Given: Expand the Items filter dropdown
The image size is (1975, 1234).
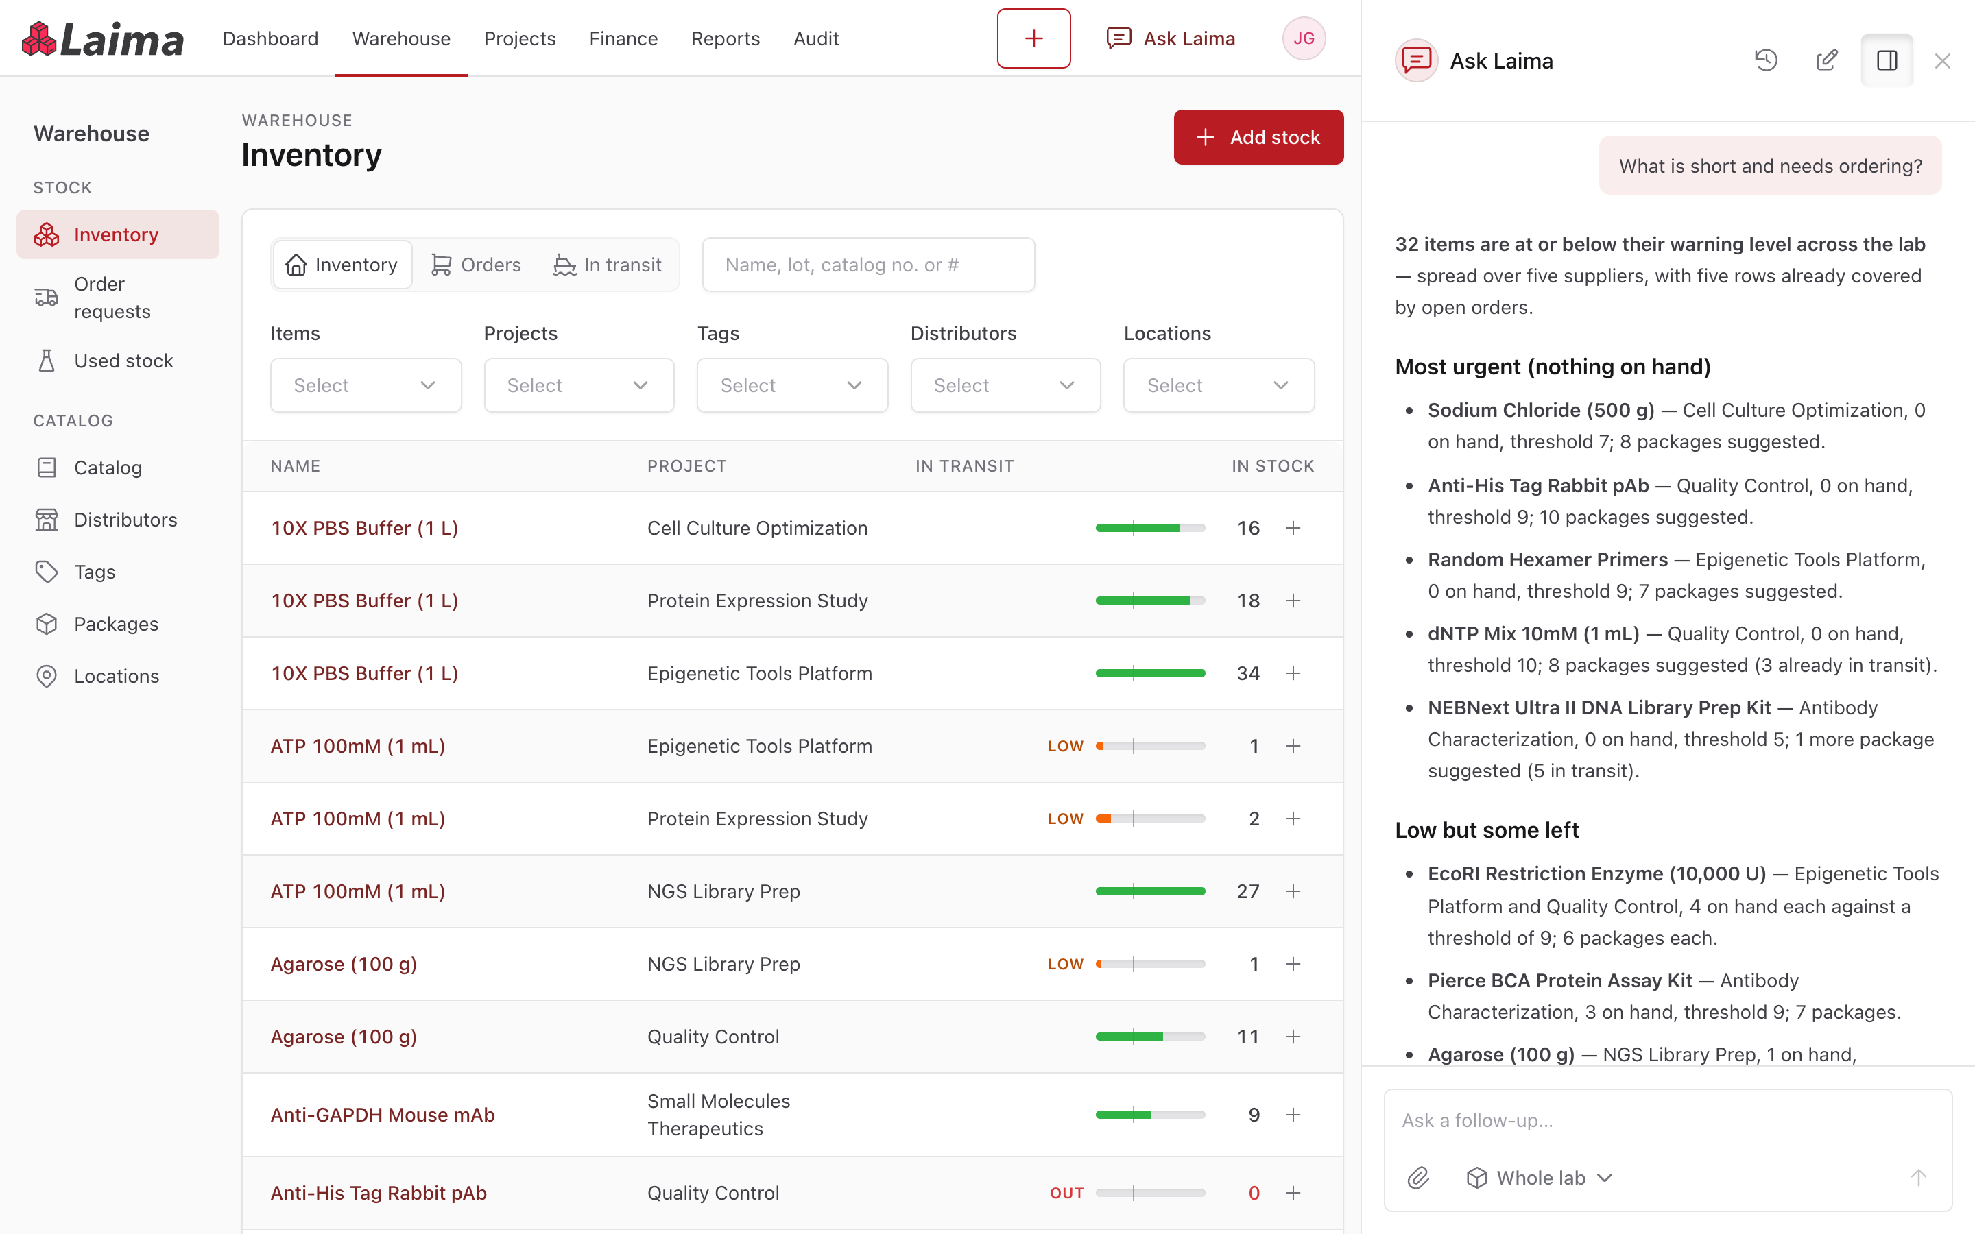Looking at the screenshot, I should (x=366, y=385).
